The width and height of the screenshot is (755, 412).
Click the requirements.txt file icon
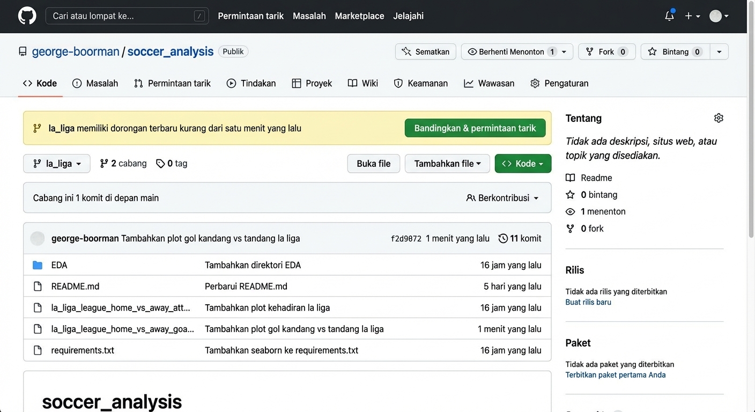[38, 350]
